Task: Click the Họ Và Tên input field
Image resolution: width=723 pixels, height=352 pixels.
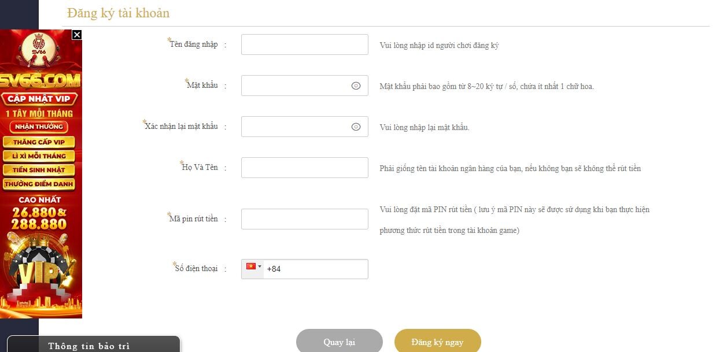Action: coord(304,167)
